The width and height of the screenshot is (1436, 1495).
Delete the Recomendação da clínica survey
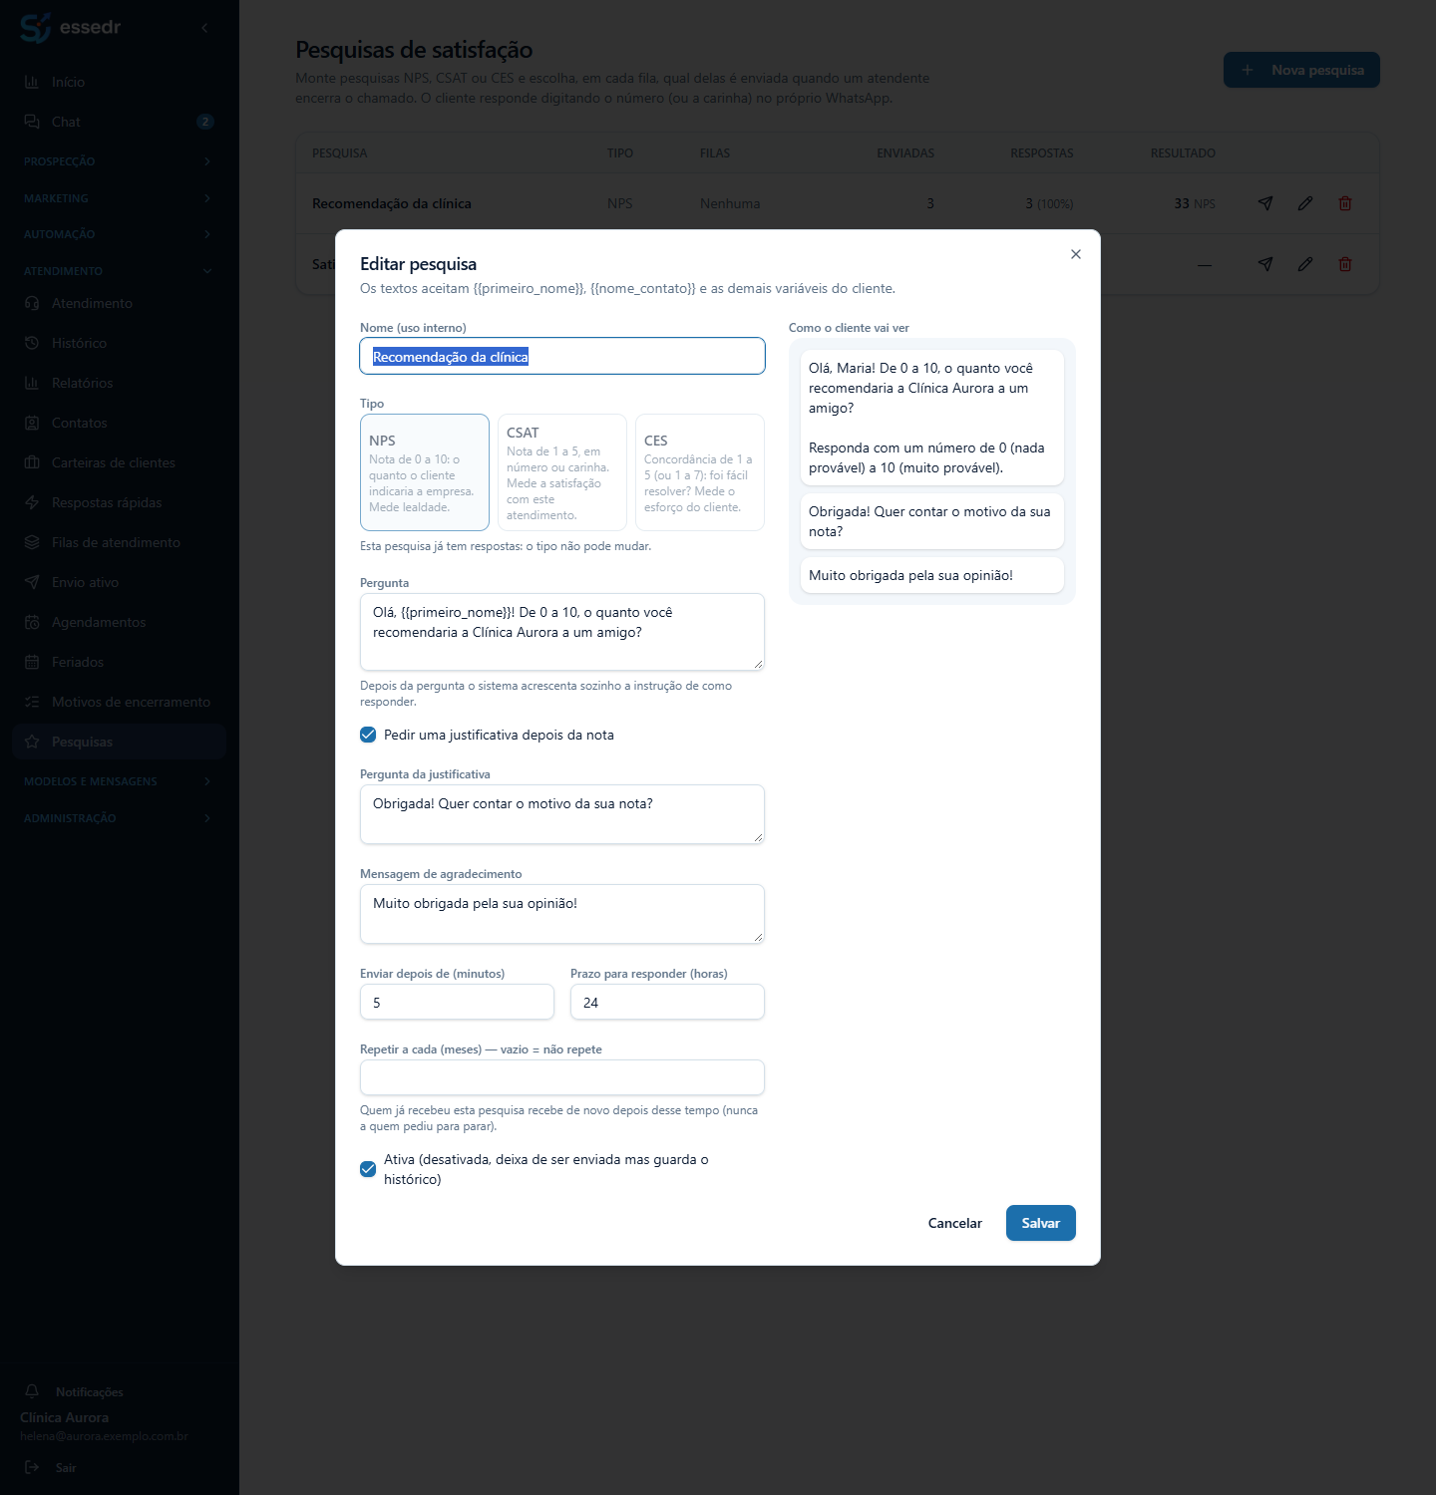pyautogui.click(x=1345, y=203)
